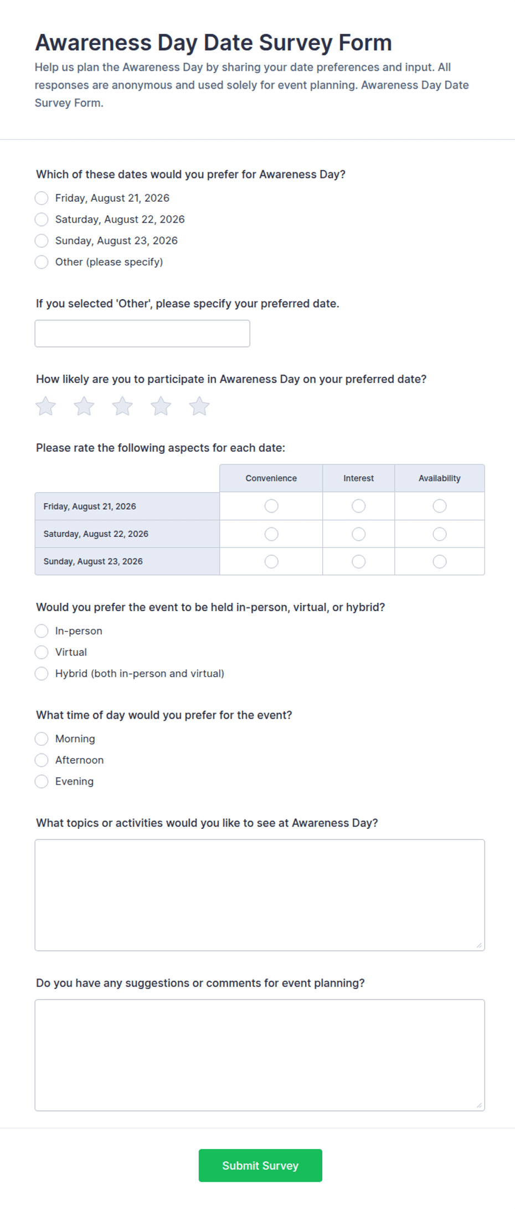Select the In-person event format
This screenshot has height=1209, width=515.
42,631
